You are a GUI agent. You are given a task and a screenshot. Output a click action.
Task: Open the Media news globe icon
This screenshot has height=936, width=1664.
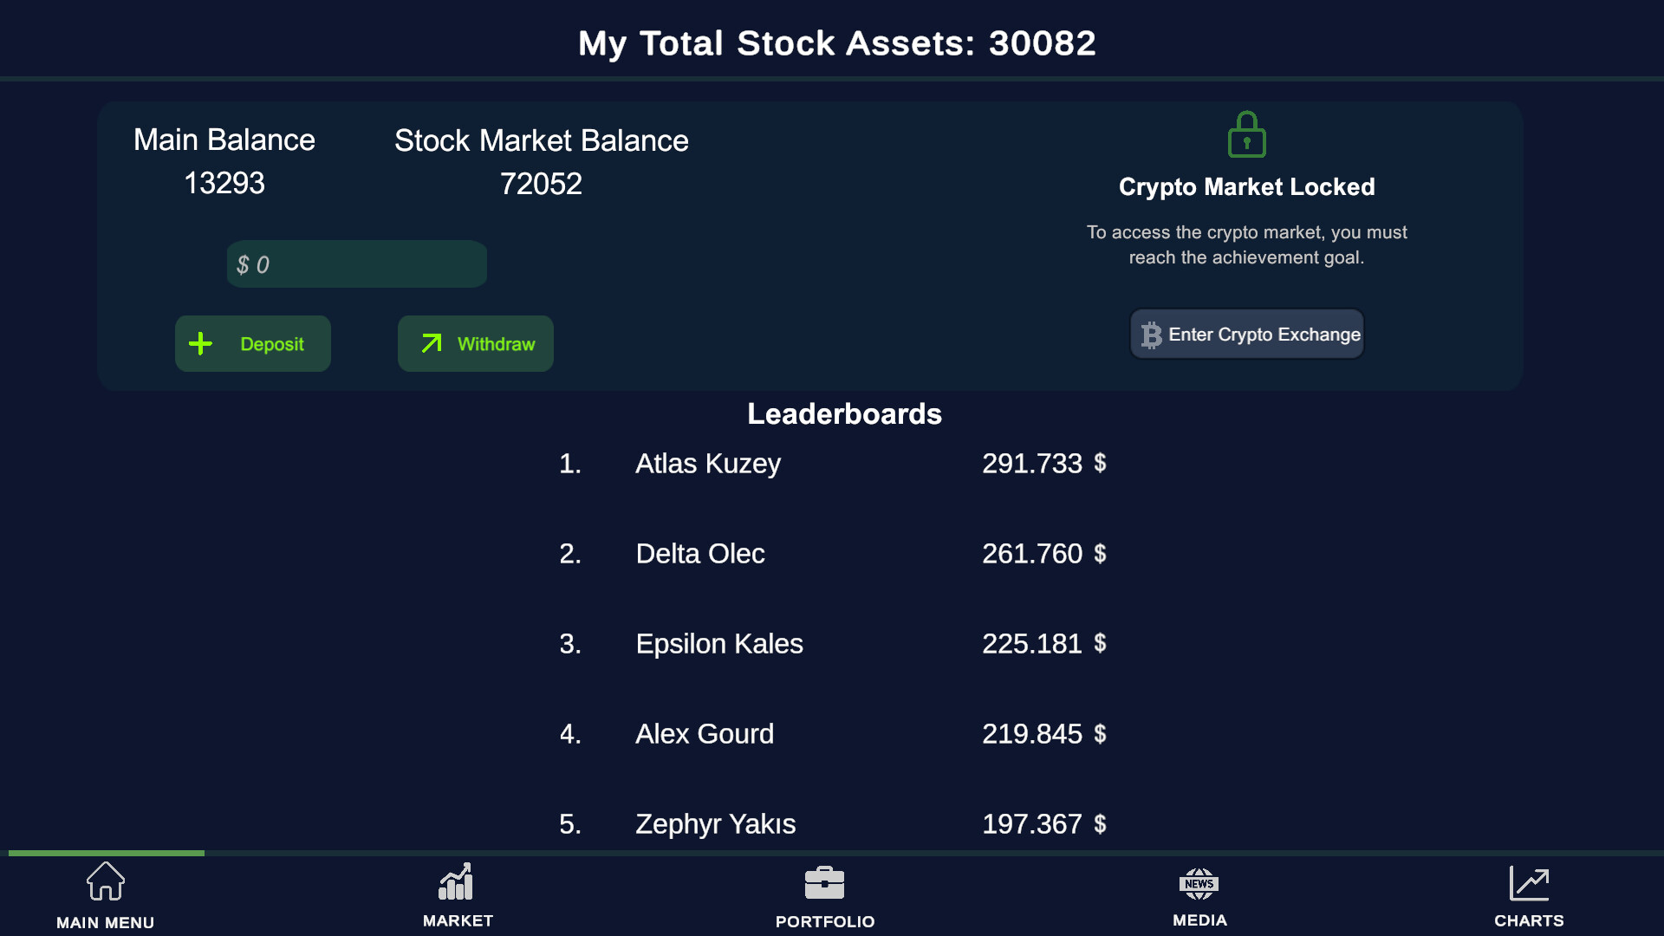point(1199,883)
